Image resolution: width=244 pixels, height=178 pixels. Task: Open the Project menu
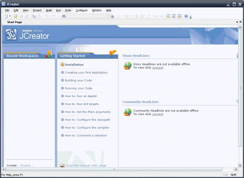[37, 10]
